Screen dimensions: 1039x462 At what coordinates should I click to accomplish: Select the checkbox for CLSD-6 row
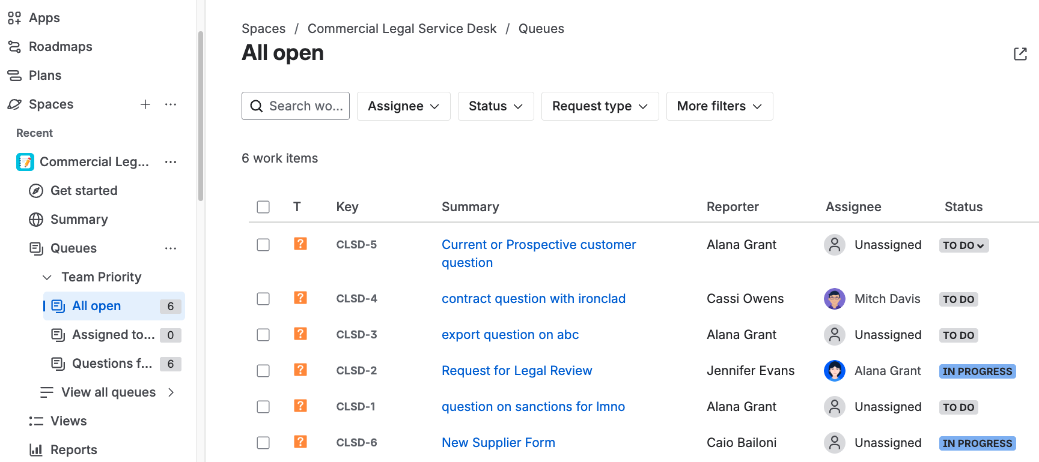tap(263, 443)
